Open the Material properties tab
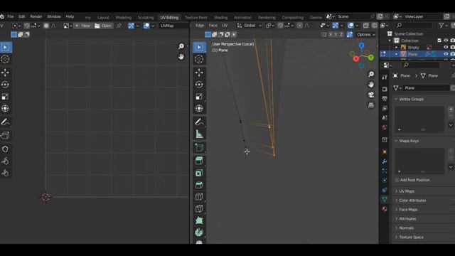 tap(385, 209)
